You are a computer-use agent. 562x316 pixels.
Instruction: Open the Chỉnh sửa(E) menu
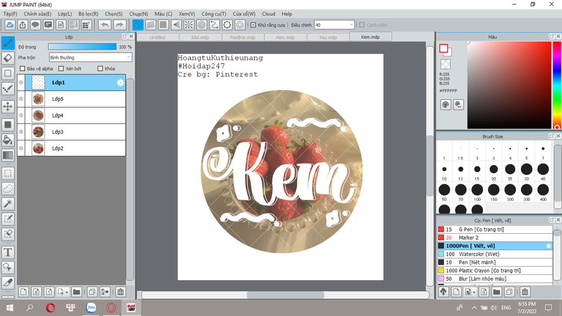[x=37, y=14]
